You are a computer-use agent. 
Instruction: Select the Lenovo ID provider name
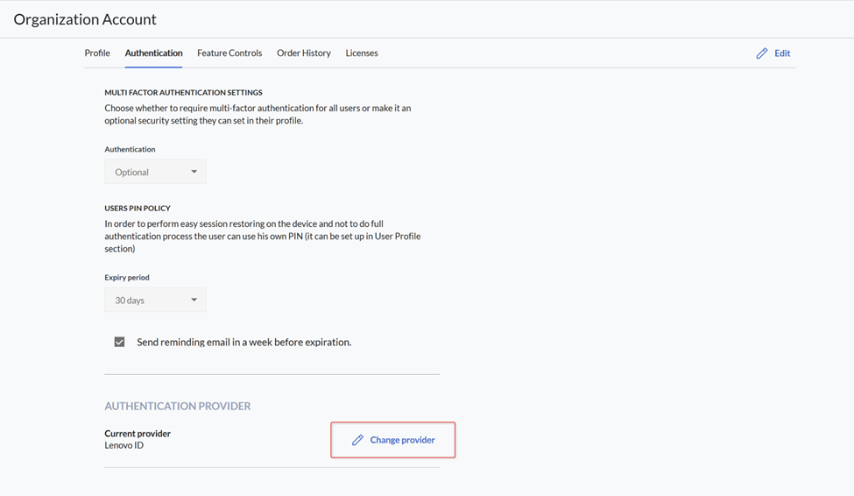(x=124, y=445)
